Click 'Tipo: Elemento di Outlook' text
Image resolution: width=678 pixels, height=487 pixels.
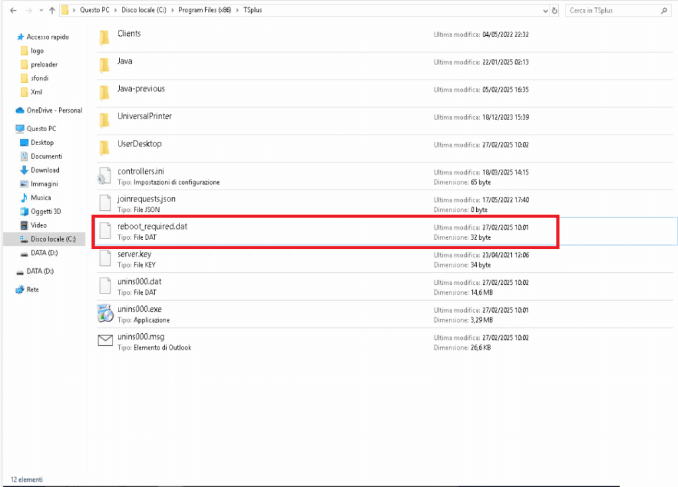point(154,348)
